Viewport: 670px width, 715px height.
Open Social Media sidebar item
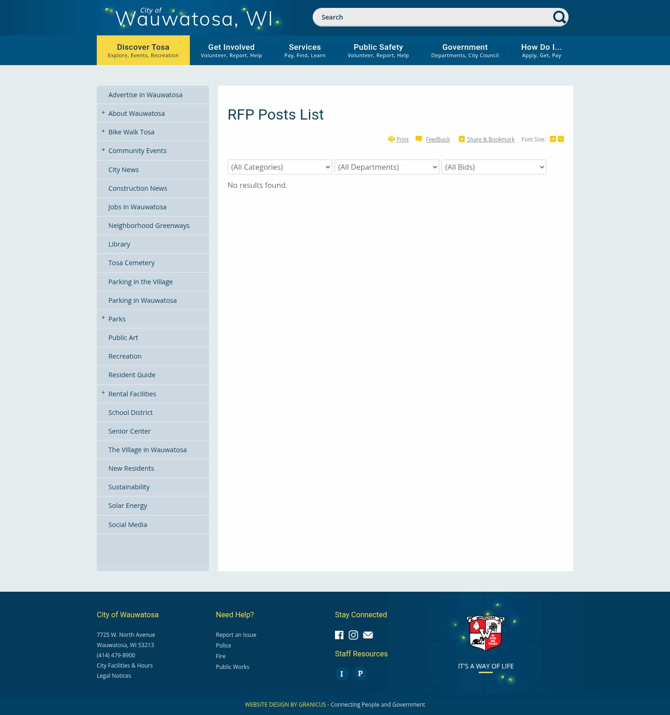[x=153, y=525]
